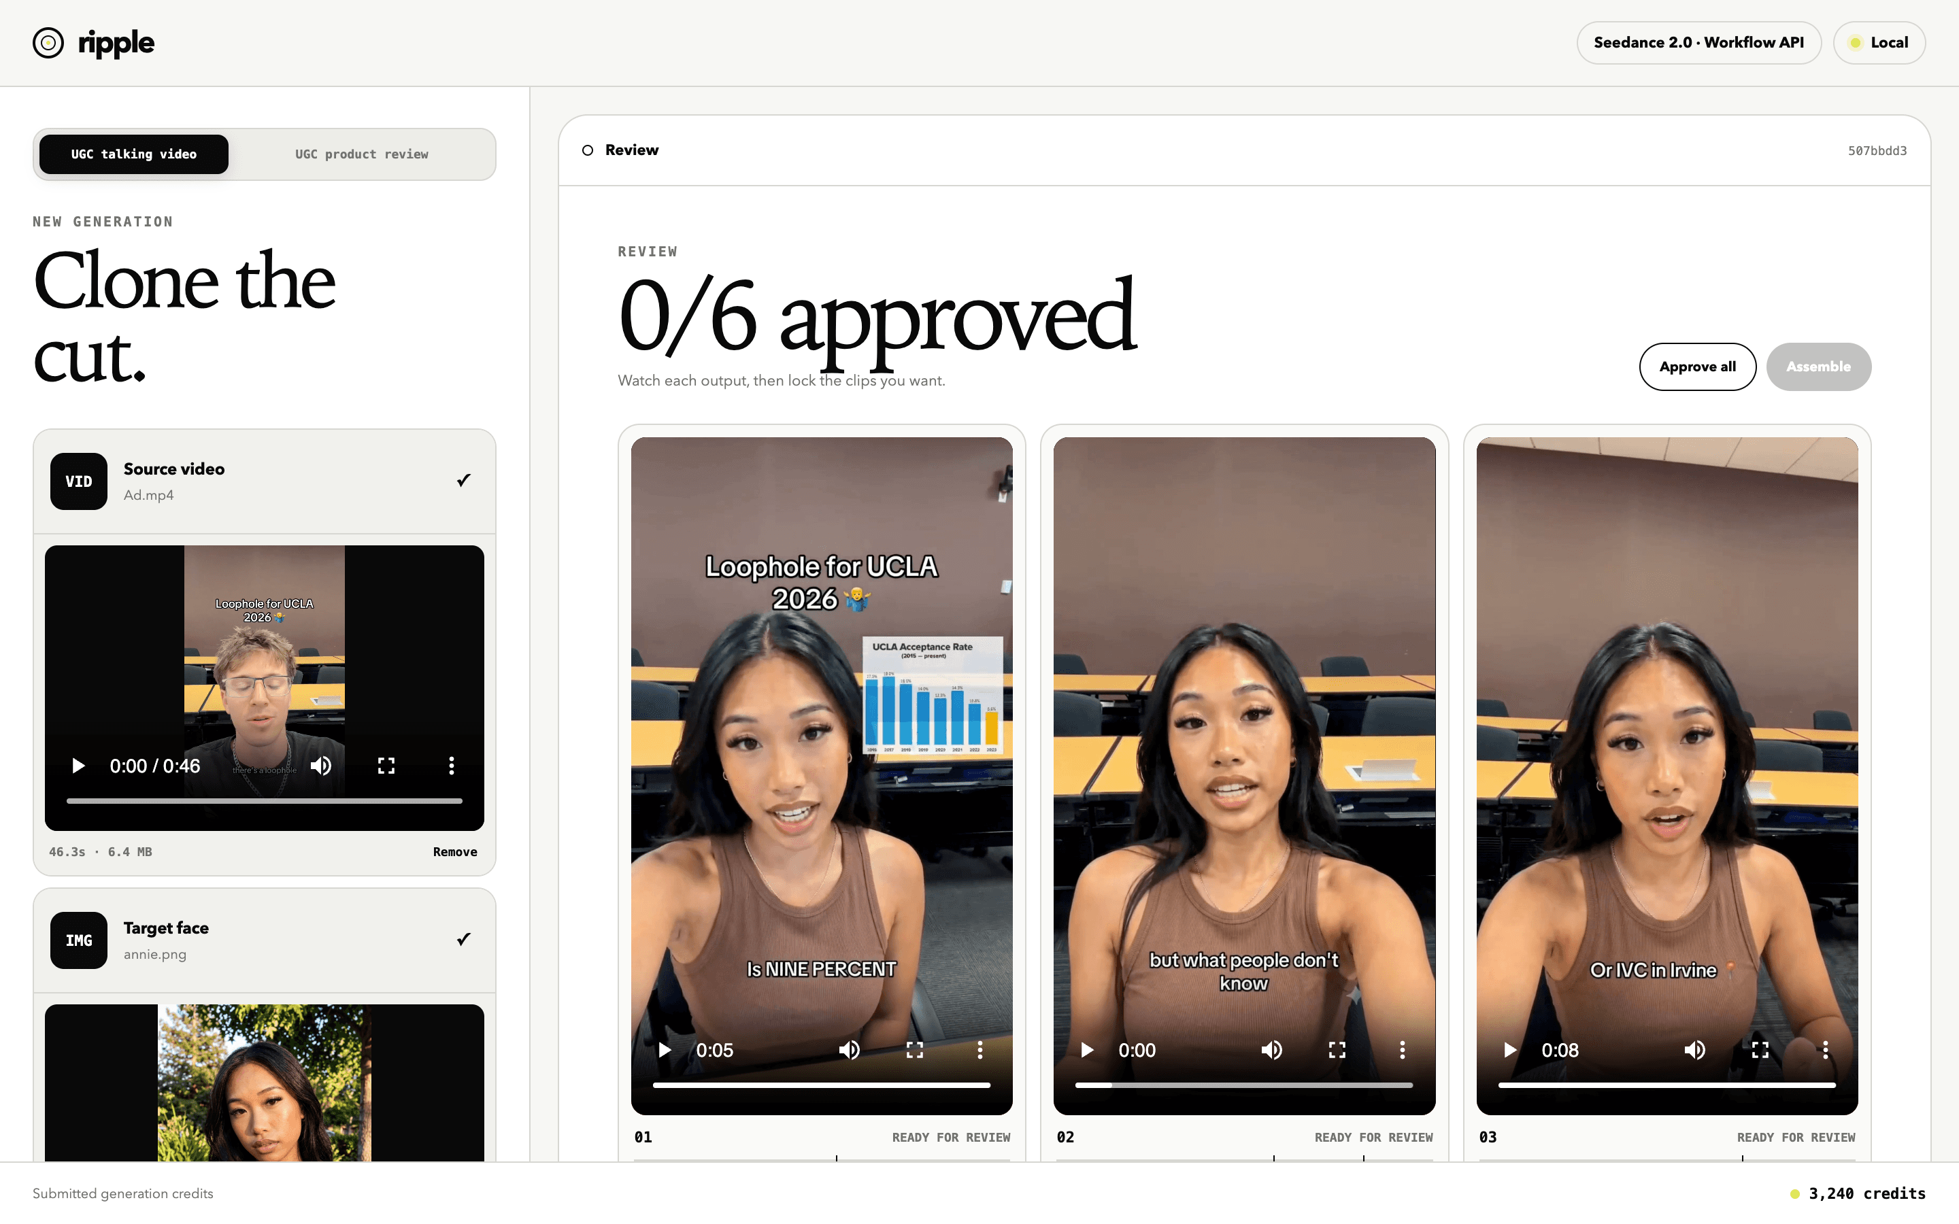Click the Ad.mp4 filename

[x=149, y=494]
